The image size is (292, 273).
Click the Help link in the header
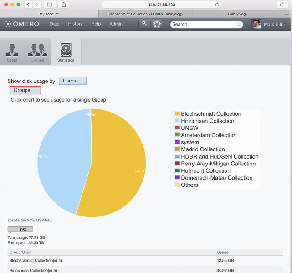[x=96, y=24]
